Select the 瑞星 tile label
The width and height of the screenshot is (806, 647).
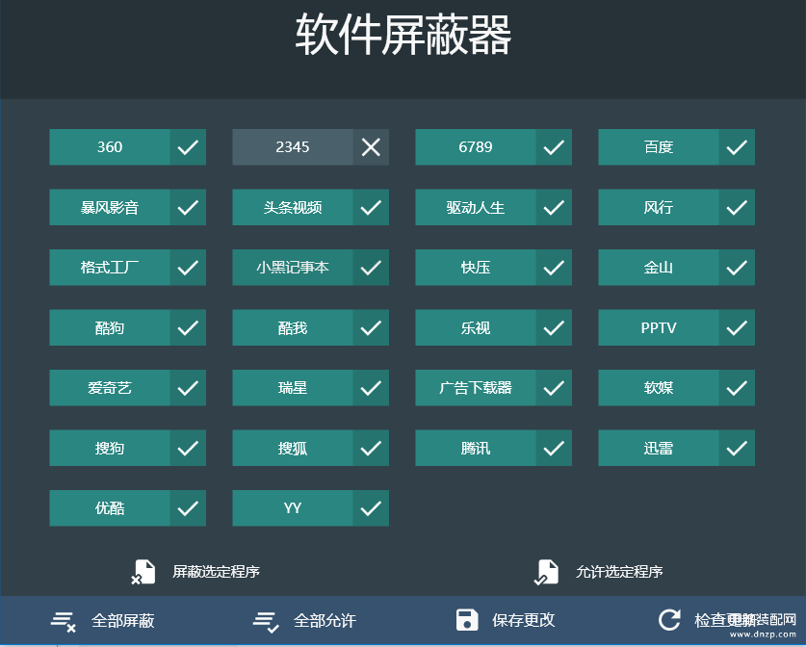coord(293,388)
